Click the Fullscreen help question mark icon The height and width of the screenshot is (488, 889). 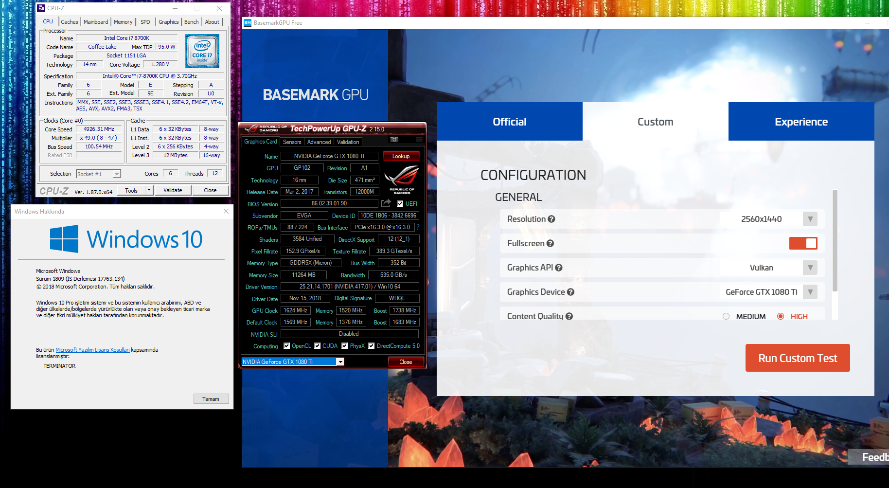(550, 243)
